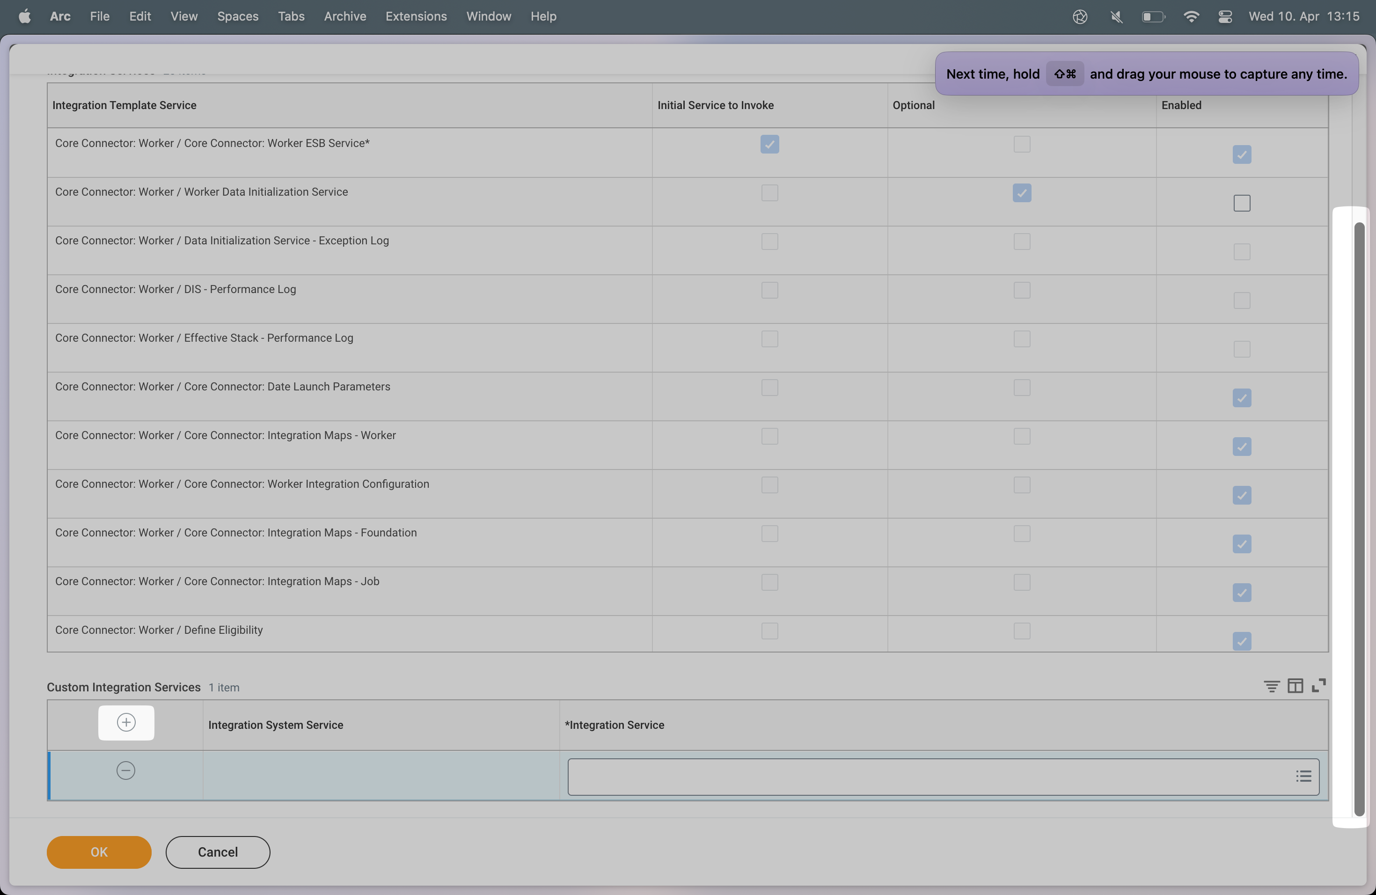Image resolution: width=1376 pixels, height=895 pixels.
Task: Click into the Integration Service input field
Action: tap(925, 777)
